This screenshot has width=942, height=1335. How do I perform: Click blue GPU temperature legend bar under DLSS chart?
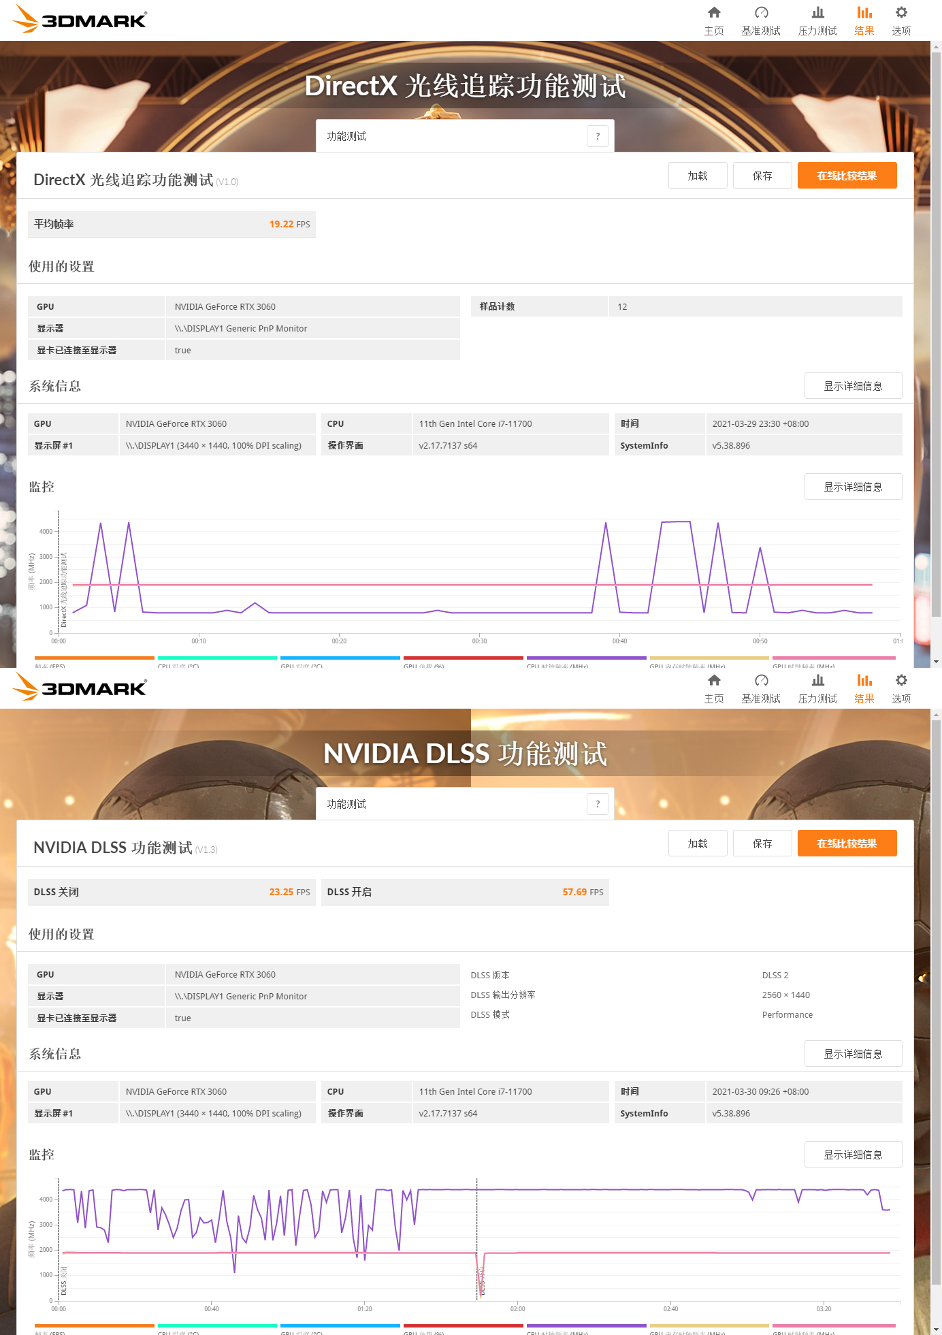340,1325
